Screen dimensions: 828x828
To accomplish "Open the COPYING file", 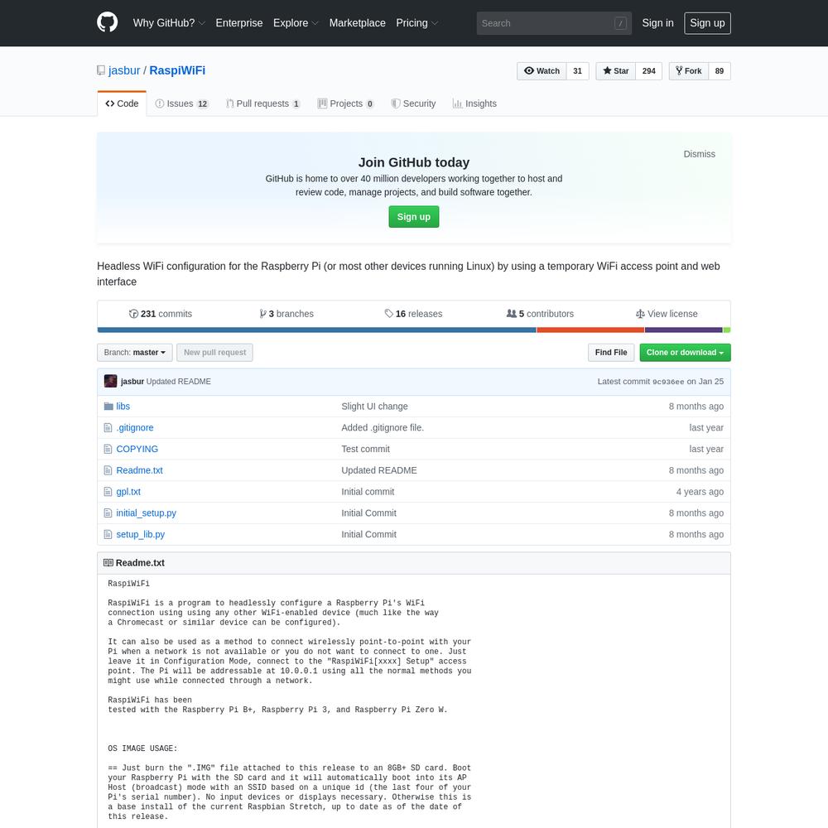I will point(137,449).
